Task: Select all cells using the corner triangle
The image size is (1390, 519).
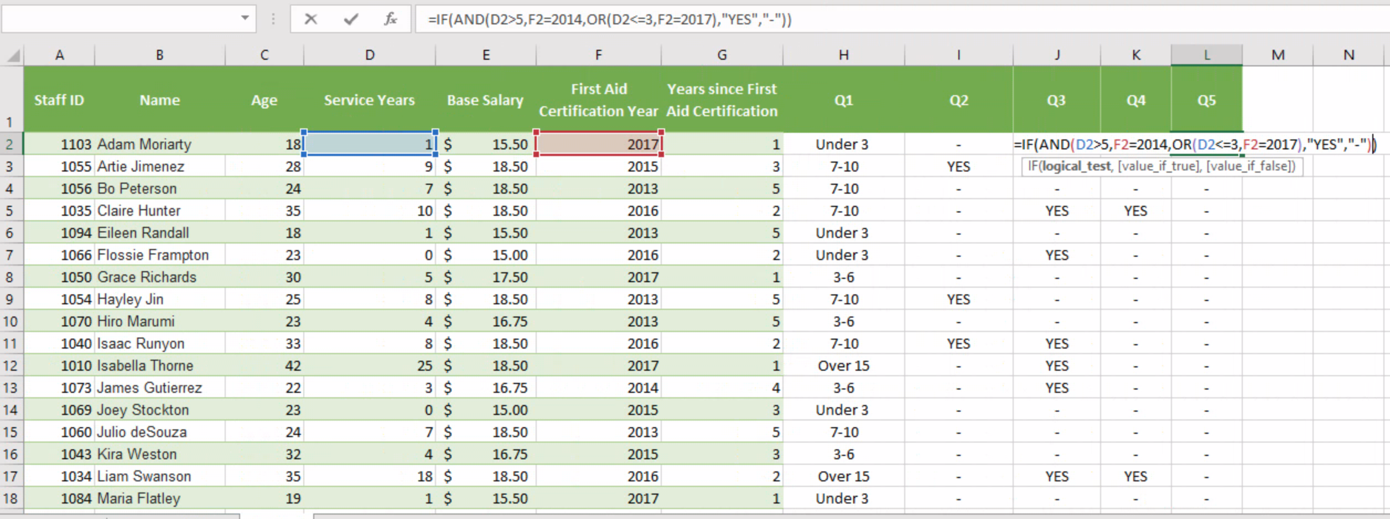Action: 12,55
